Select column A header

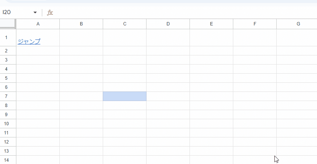38,24
